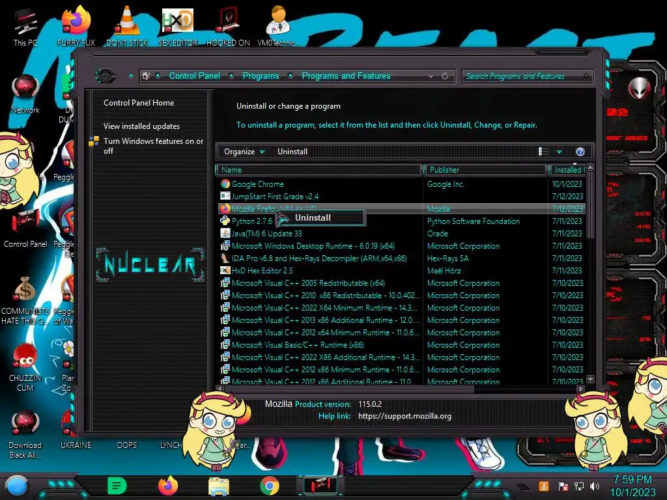
Task: Expand the view options dropdown arrow
Action: click(x=560, y=152)
